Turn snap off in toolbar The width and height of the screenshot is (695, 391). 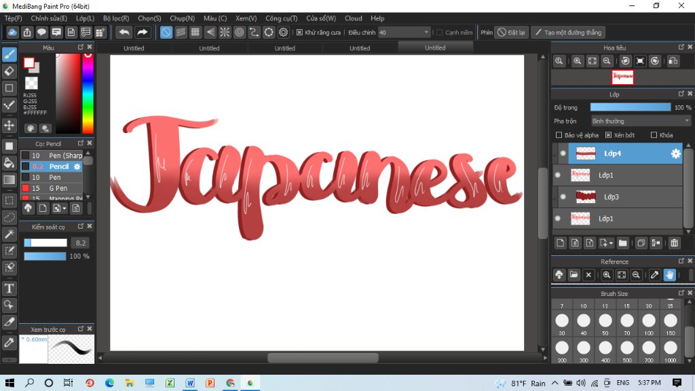coord(166,33)
